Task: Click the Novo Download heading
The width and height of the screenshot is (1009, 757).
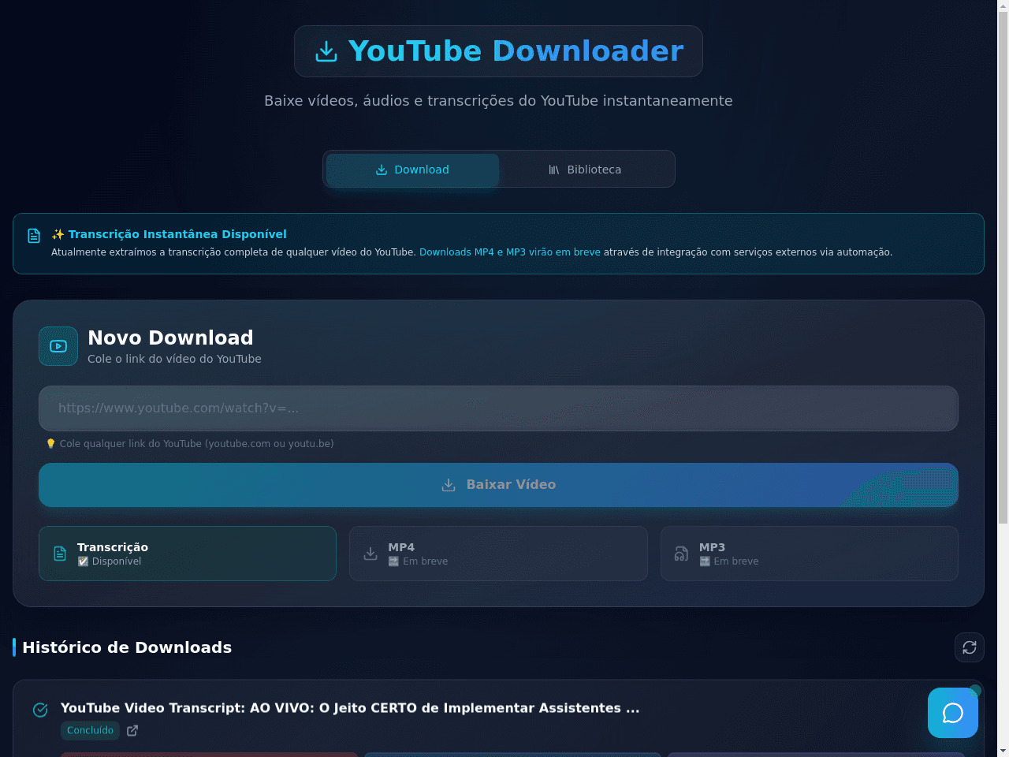Action: [170, 337]
